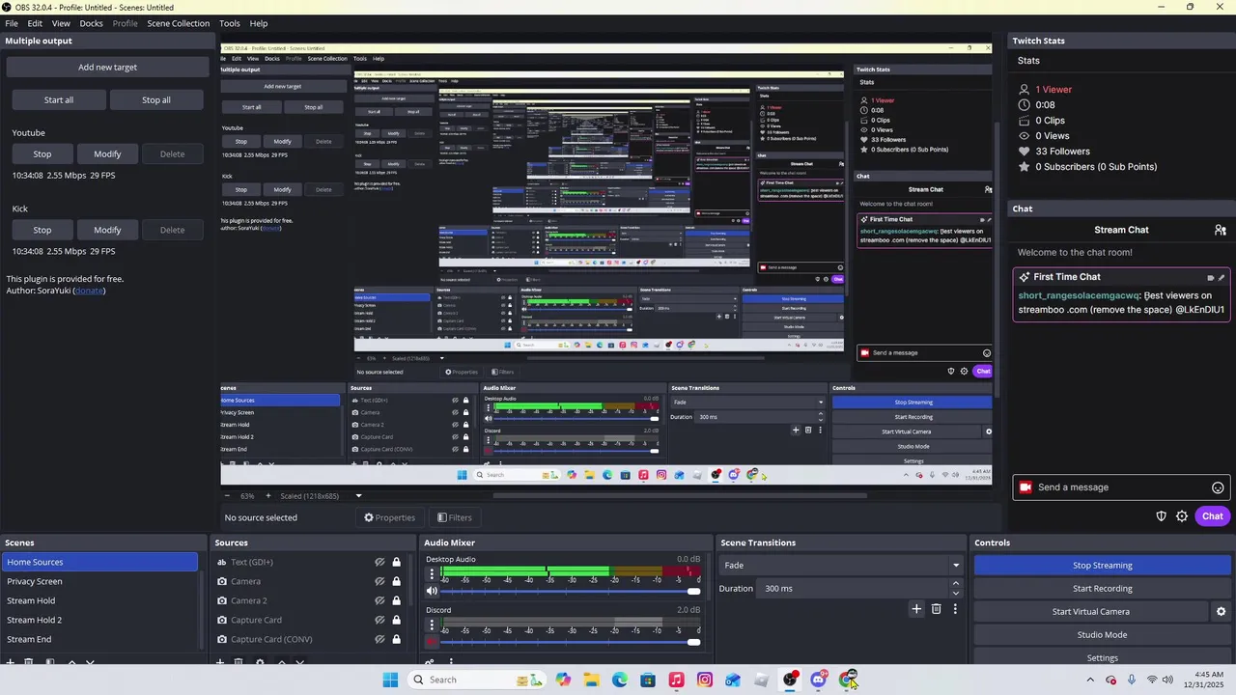Toggle visibility of Capture Card (CONV)
Screen dimensions: 1236x695
pos(379,639)
